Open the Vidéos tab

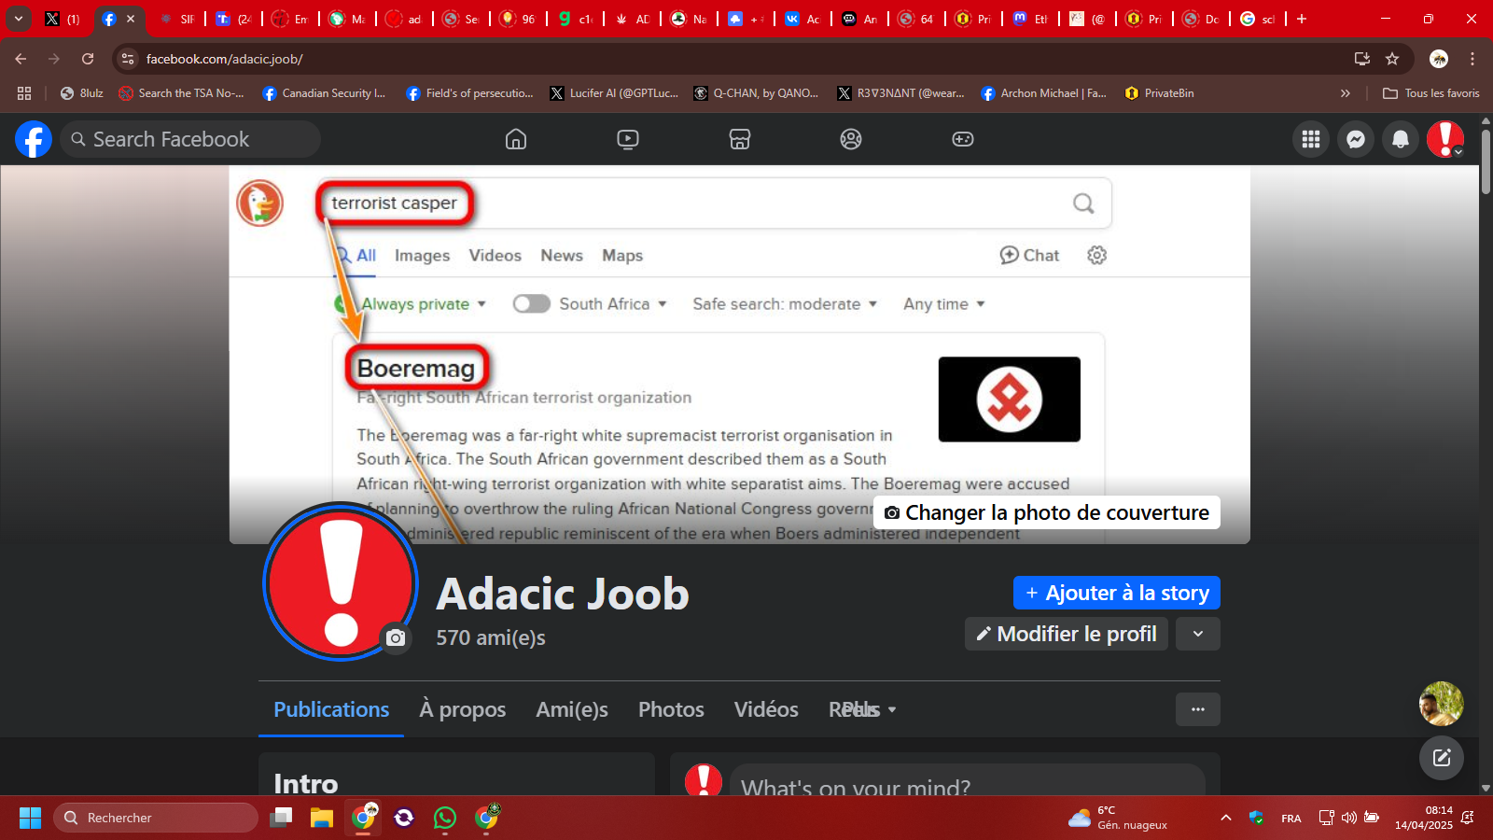[x=766, y=709]
